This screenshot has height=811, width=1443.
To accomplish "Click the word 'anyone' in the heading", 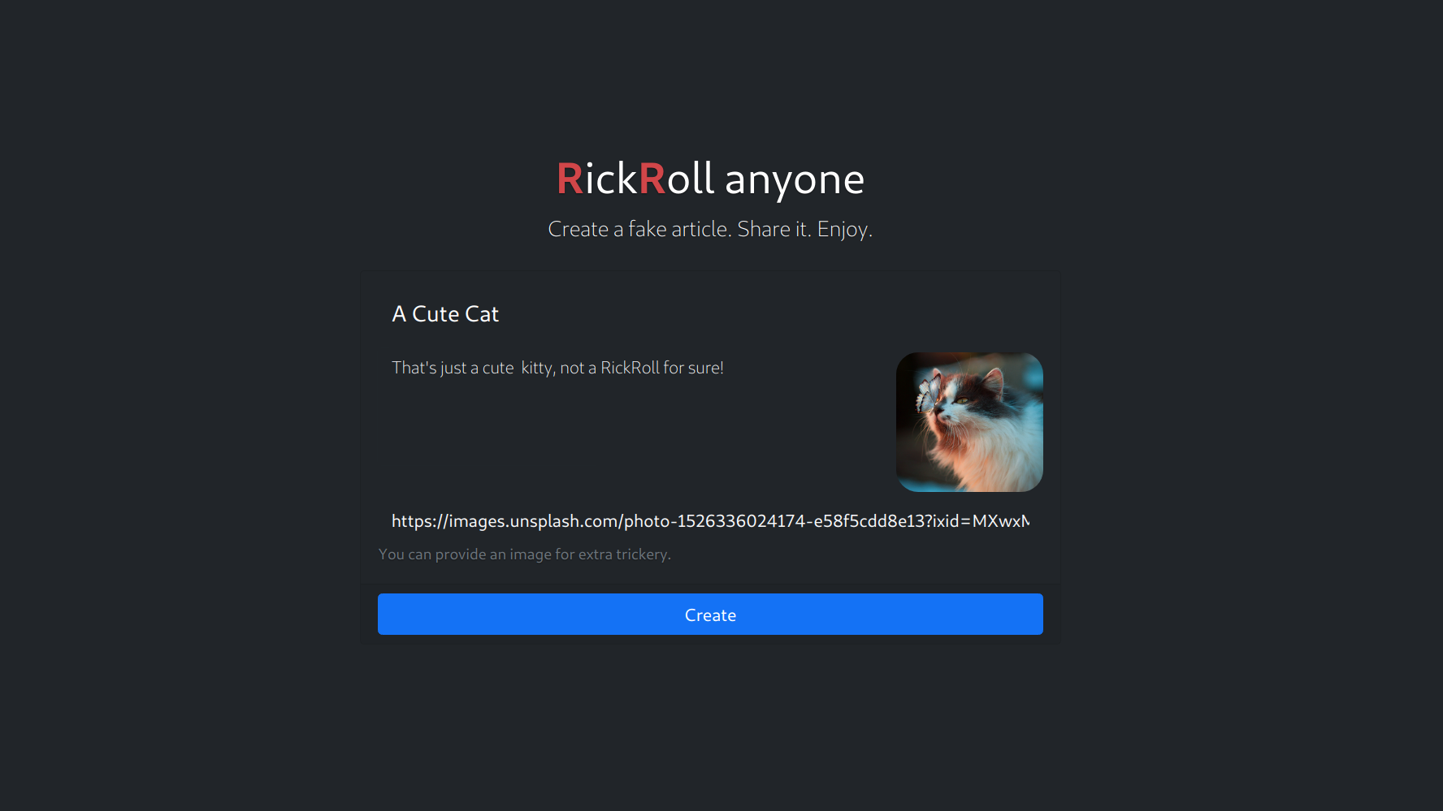I will (795, 181).
